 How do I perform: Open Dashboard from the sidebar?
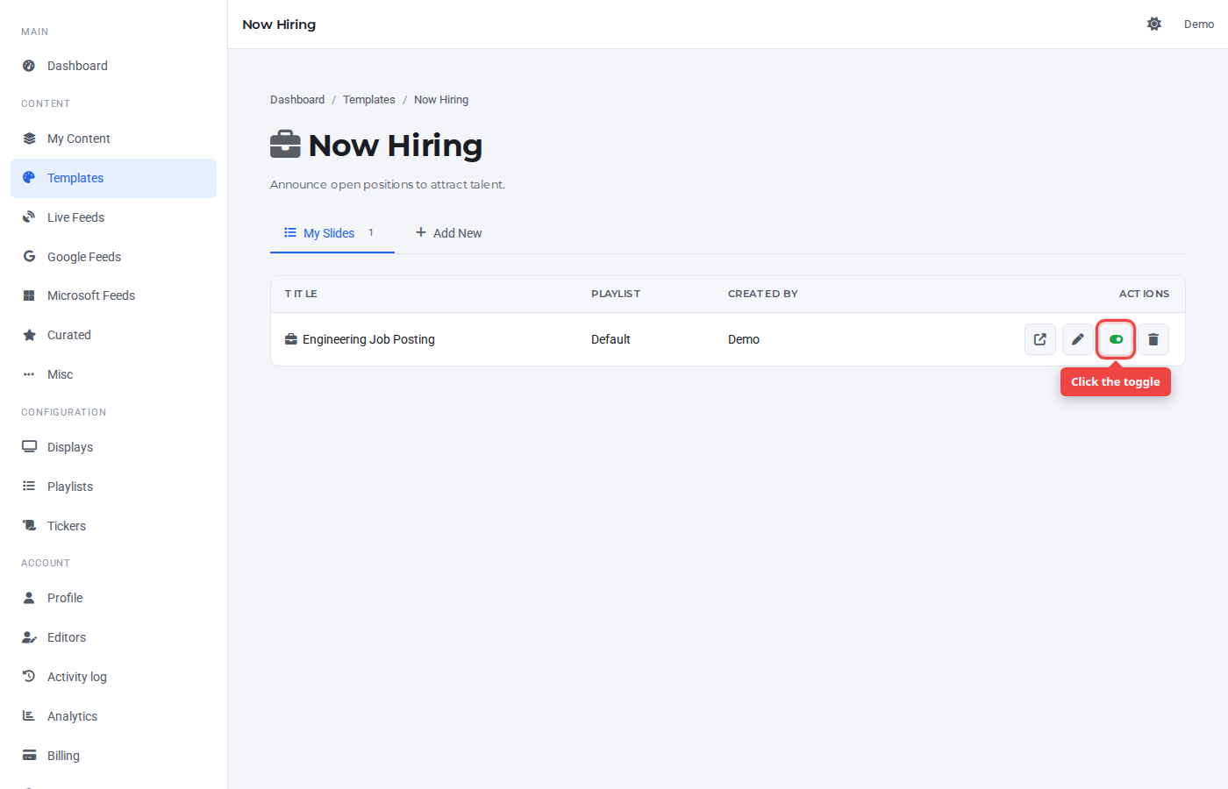point(113,66)
